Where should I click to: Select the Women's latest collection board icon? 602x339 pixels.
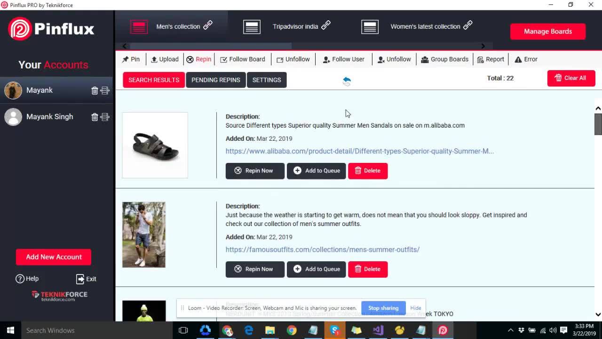click(x=370, y=26)
